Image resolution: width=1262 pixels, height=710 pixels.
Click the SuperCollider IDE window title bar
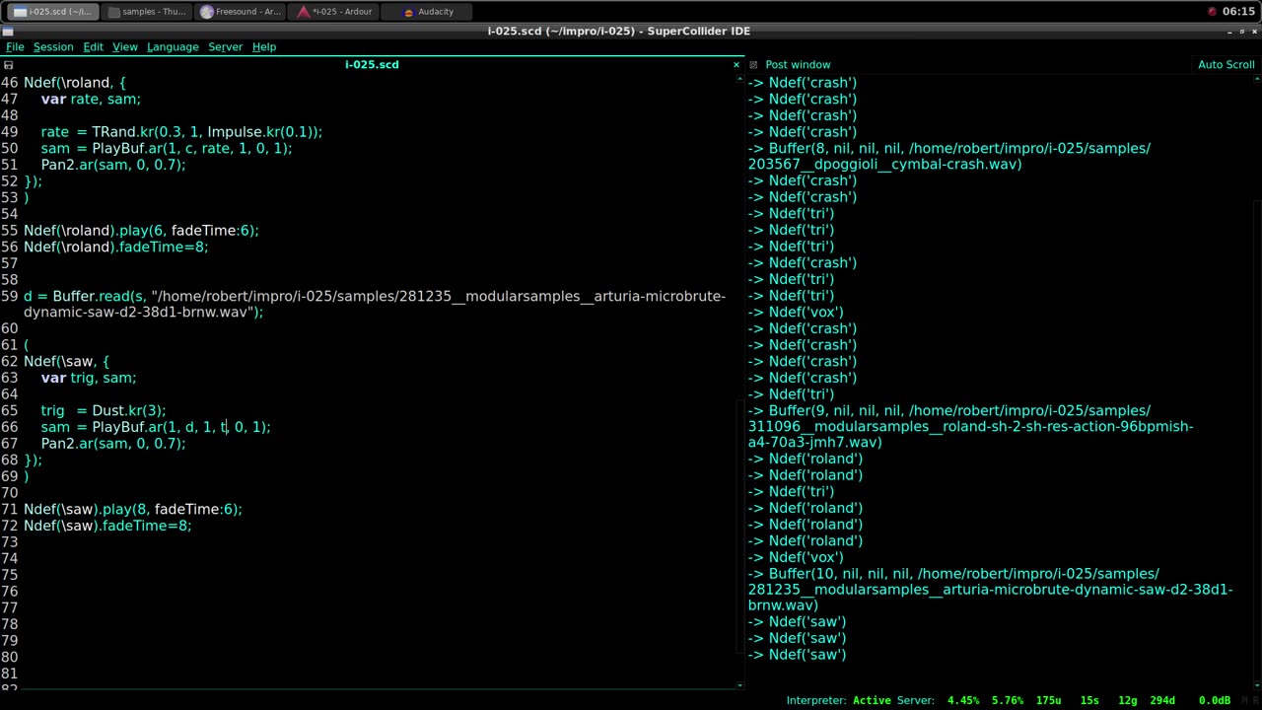click(618, 31)
